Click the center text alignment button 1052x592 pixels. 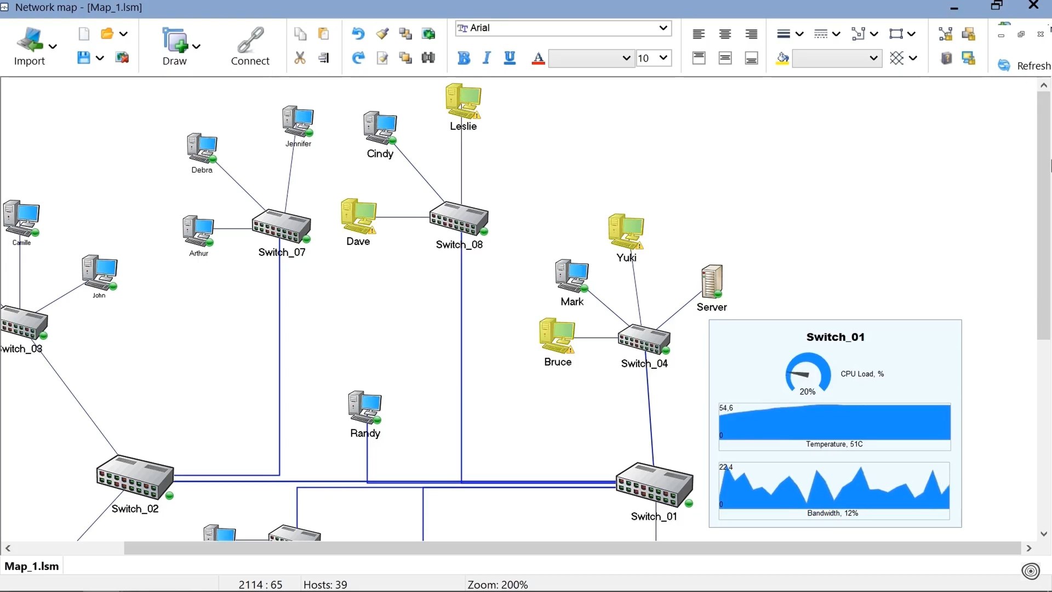pyautogui.click(x=725, y=34)
